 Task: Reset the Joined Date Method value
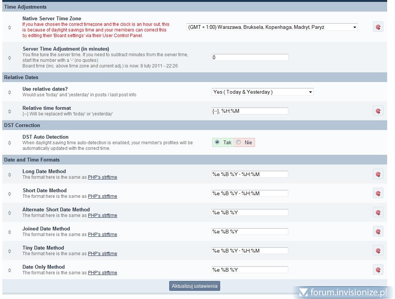(378, 232)
